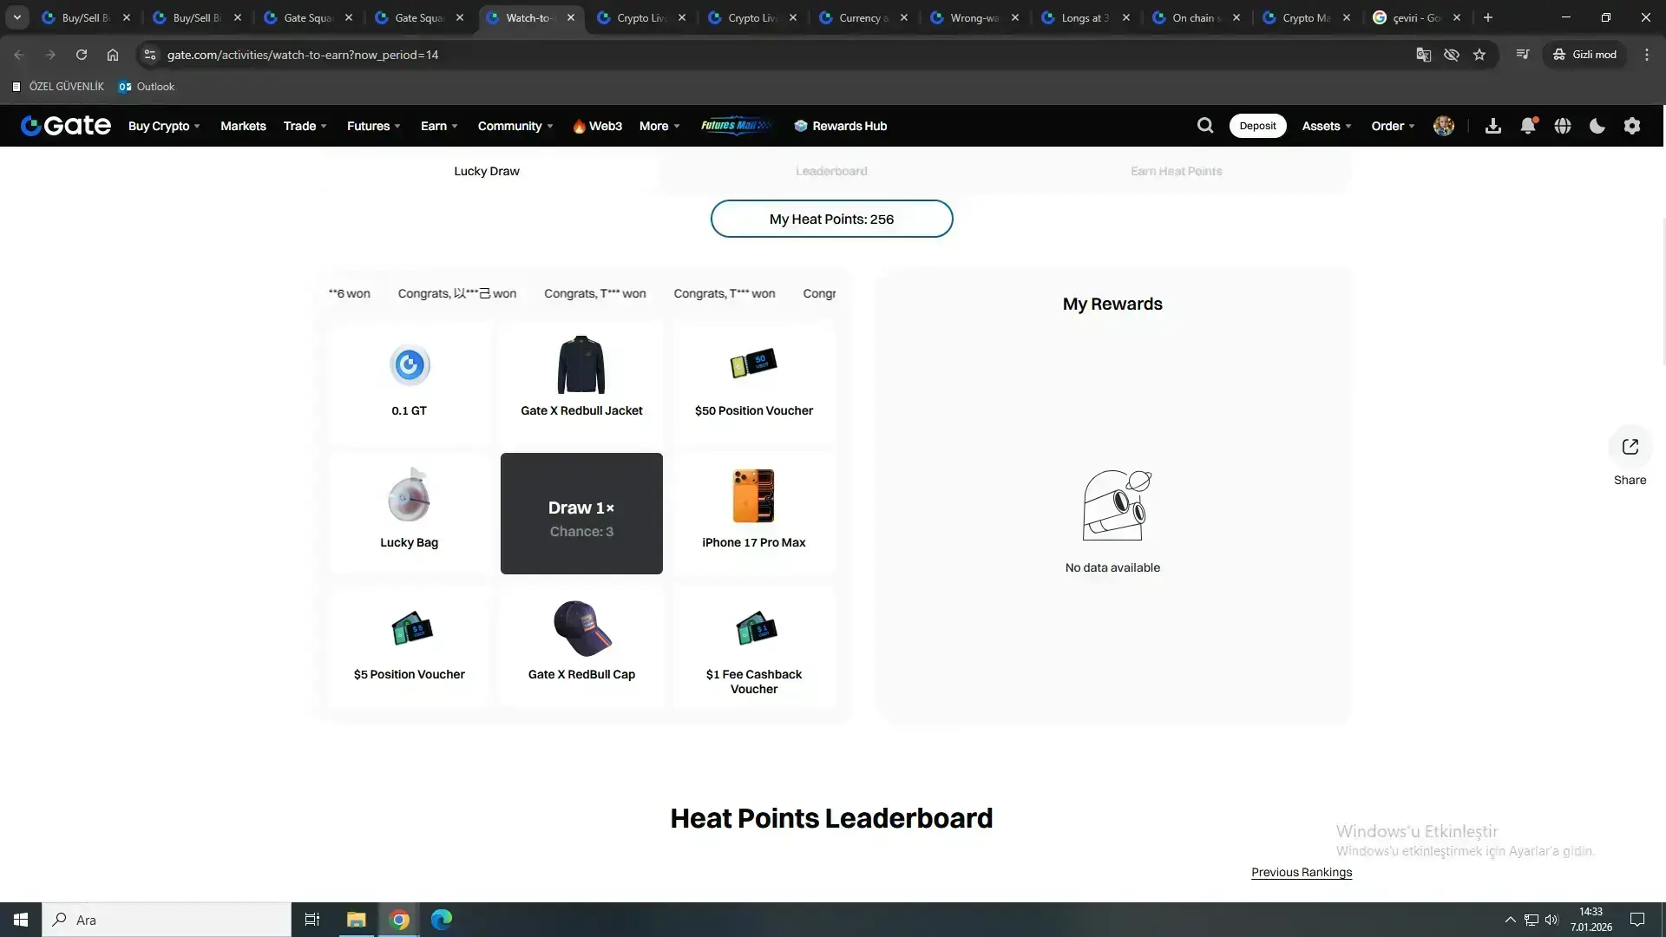Click the Deposit button
The height and width of the screenshot is (937, 1666).
coord(1257,126)
